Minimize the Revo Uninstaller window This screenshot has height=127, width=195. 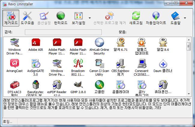pyautogui.click(x=168, y=3)
